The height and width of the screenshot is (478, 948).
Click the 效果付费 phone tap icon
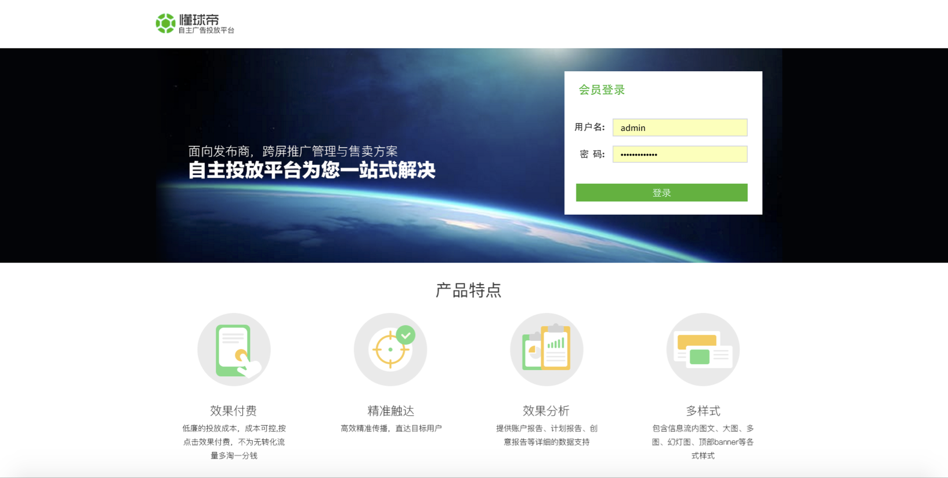[234, 349]
